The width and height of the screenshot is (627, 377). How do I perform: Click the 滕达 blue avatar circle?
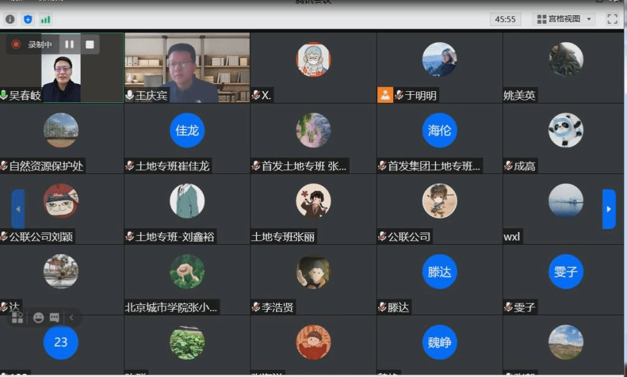click(440, 272)
